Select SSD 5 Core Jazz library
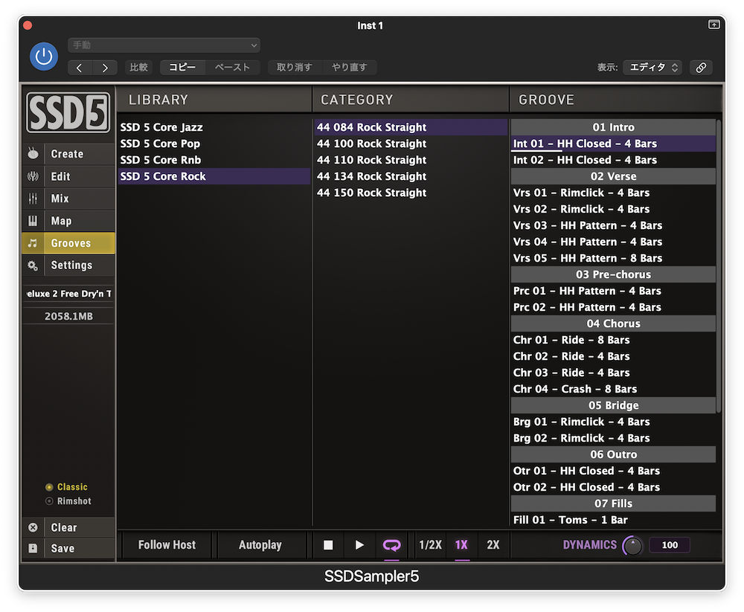The image size is (744, 612). (214, 127)
